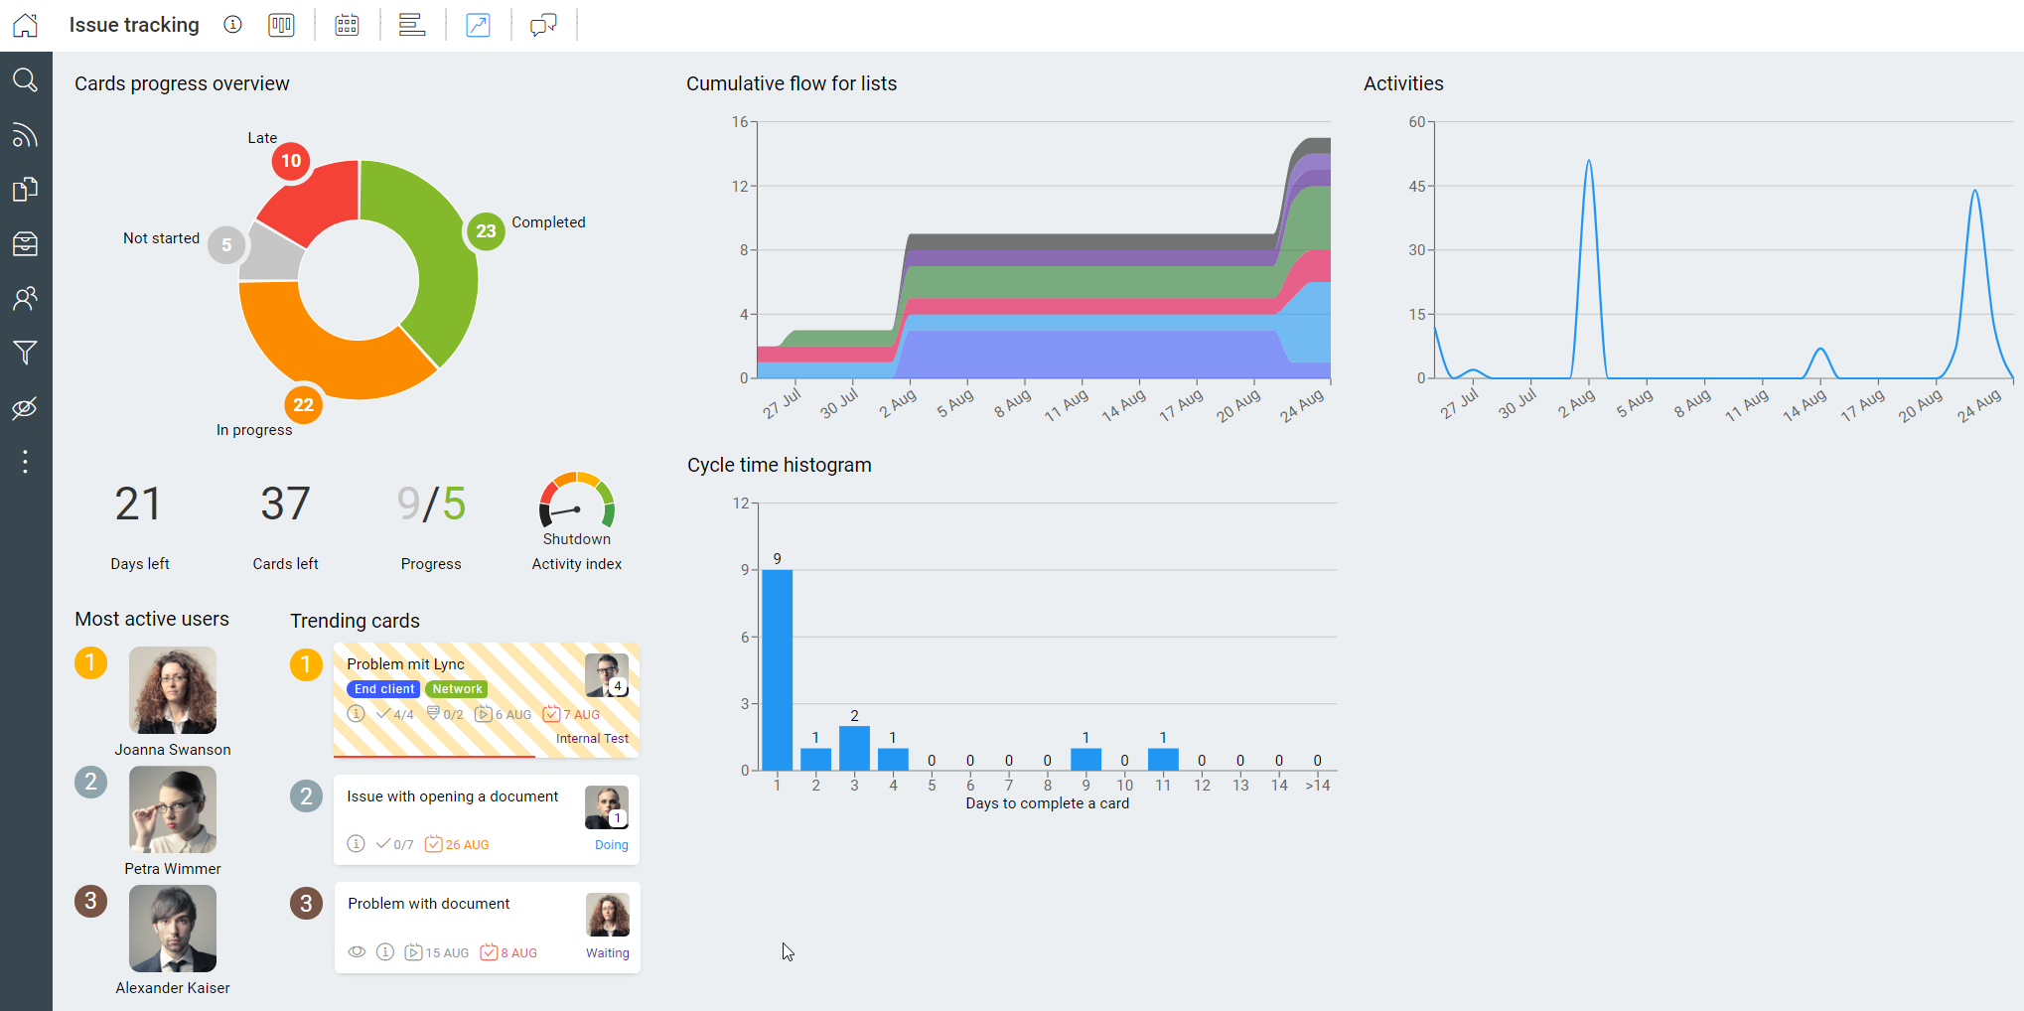
Task: Open the filter funnel in sidebar
Action: (x=26, y=353)
